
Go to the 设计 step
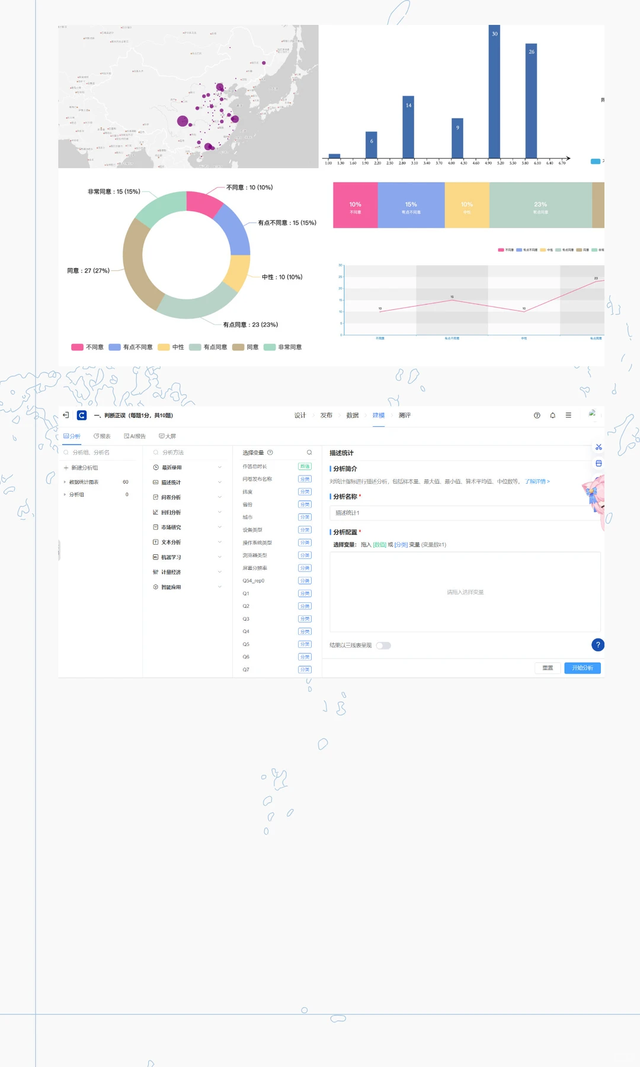click(x=300, y=416)
